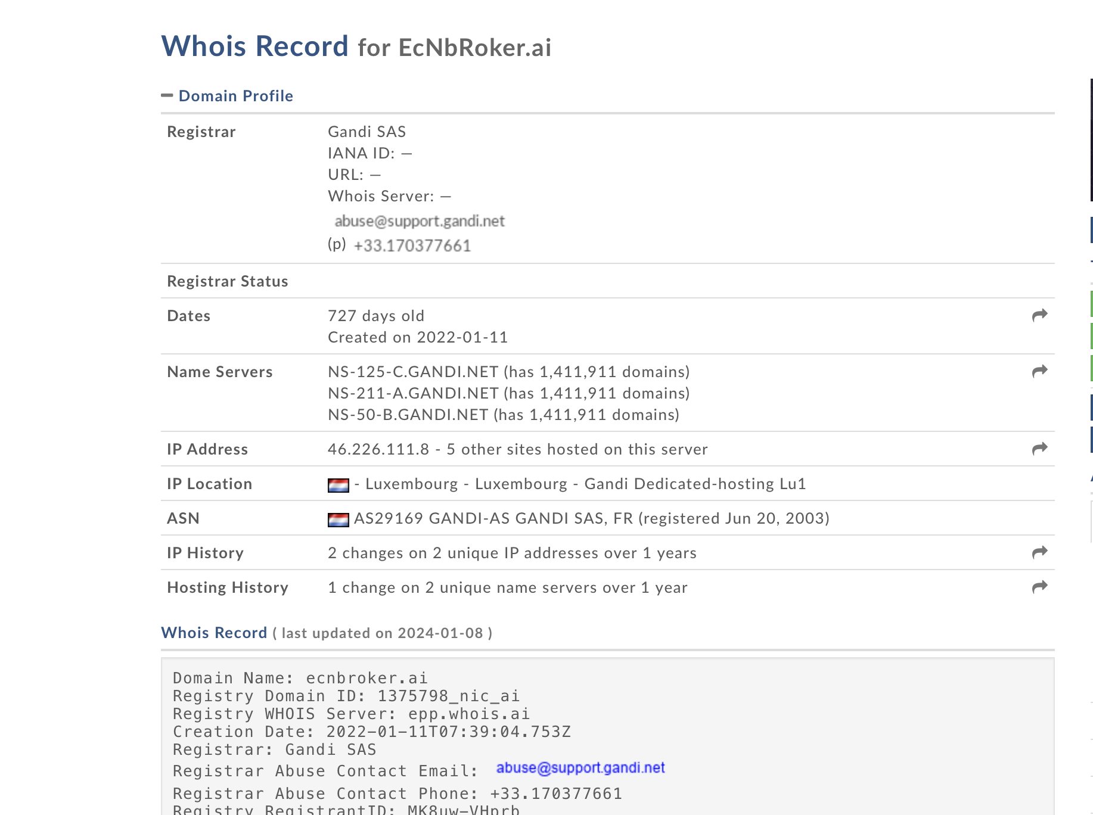Click the IP address 46.226.111.8 text
This screenshot has height=815, width=1093.
[x=378, y=449]
